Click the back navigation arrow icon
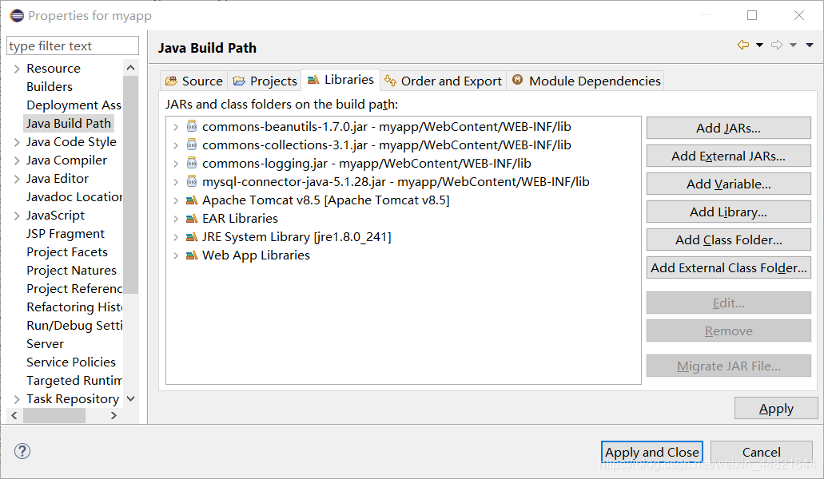 pyautogui.click(x=743, y=46)
